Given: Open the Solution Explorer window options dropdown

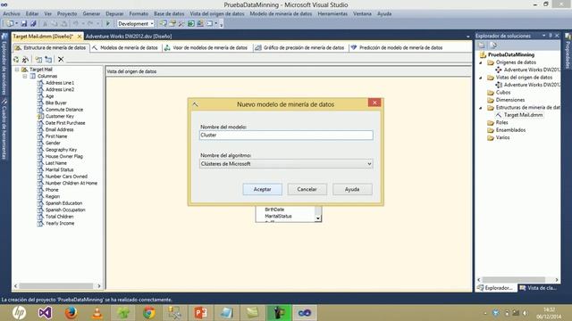Looking at the screenshot, I should (544, 36).
